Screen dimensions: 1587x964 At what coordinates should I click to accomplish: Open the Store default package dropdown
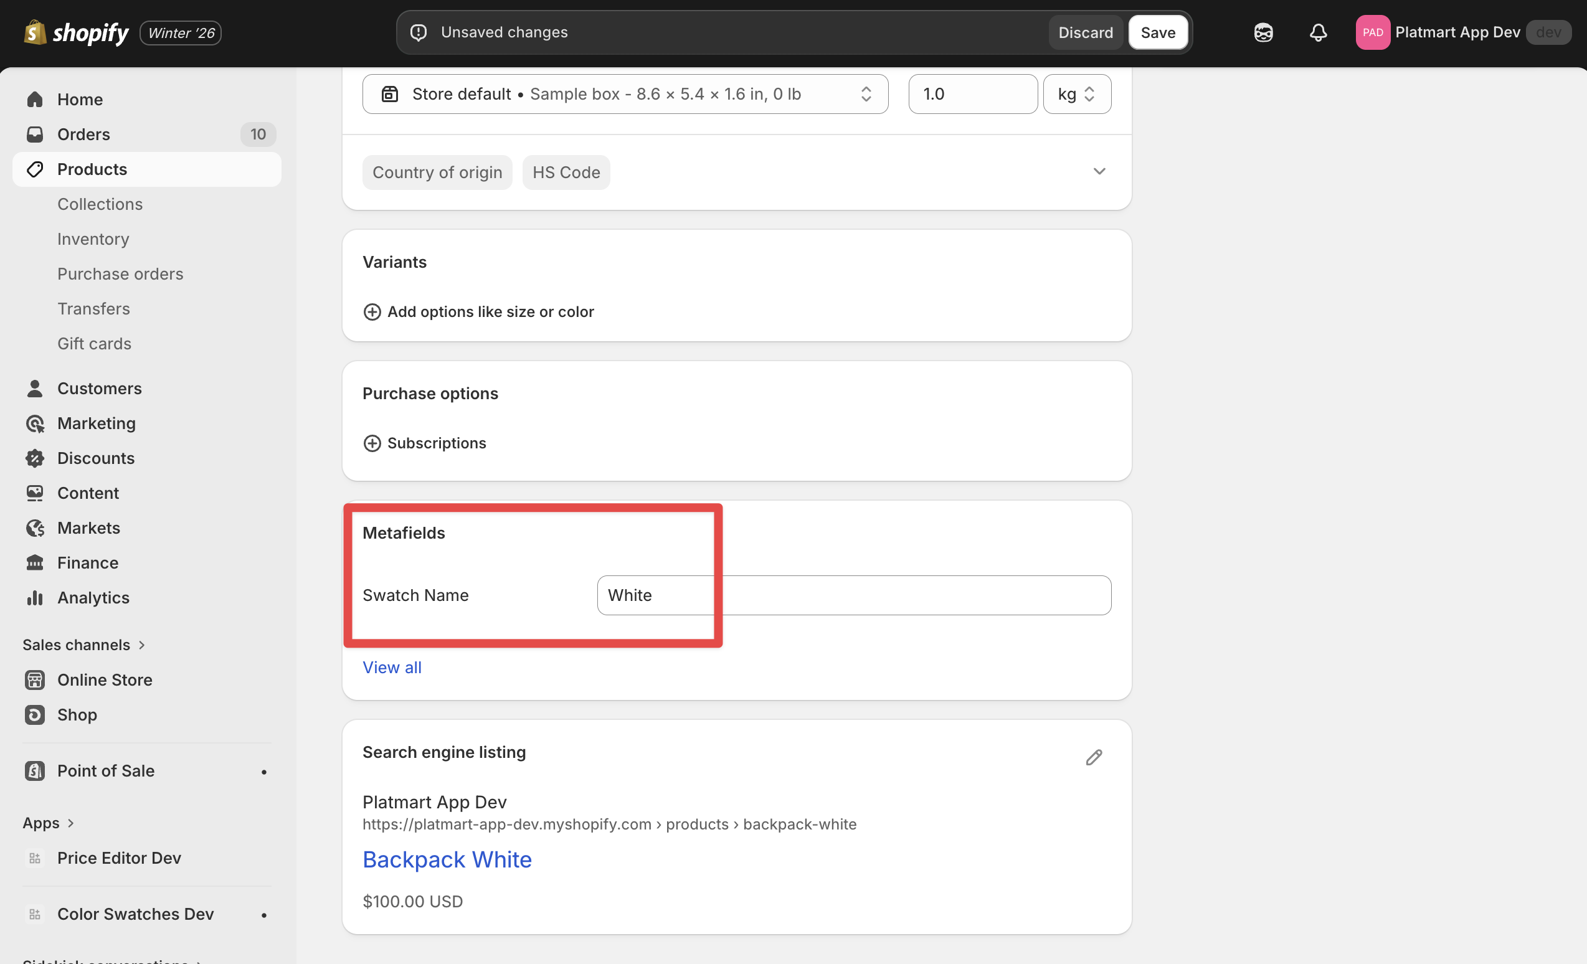tap(625, 94)
